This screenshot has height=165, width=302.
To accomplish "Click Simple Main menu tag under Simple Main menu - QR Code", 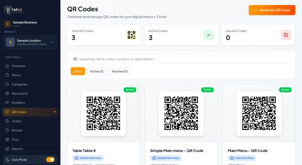I will coord(166,158).
